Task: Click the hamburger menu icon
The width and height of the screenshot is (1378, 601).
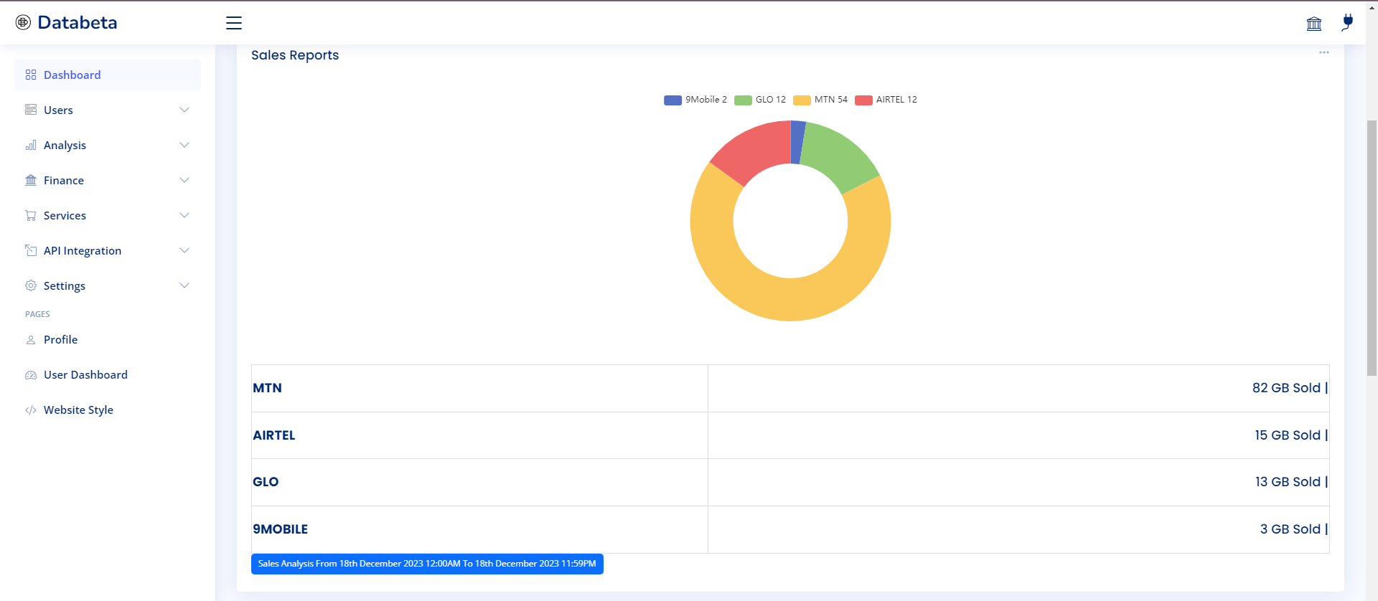Action: coord(234,23)
